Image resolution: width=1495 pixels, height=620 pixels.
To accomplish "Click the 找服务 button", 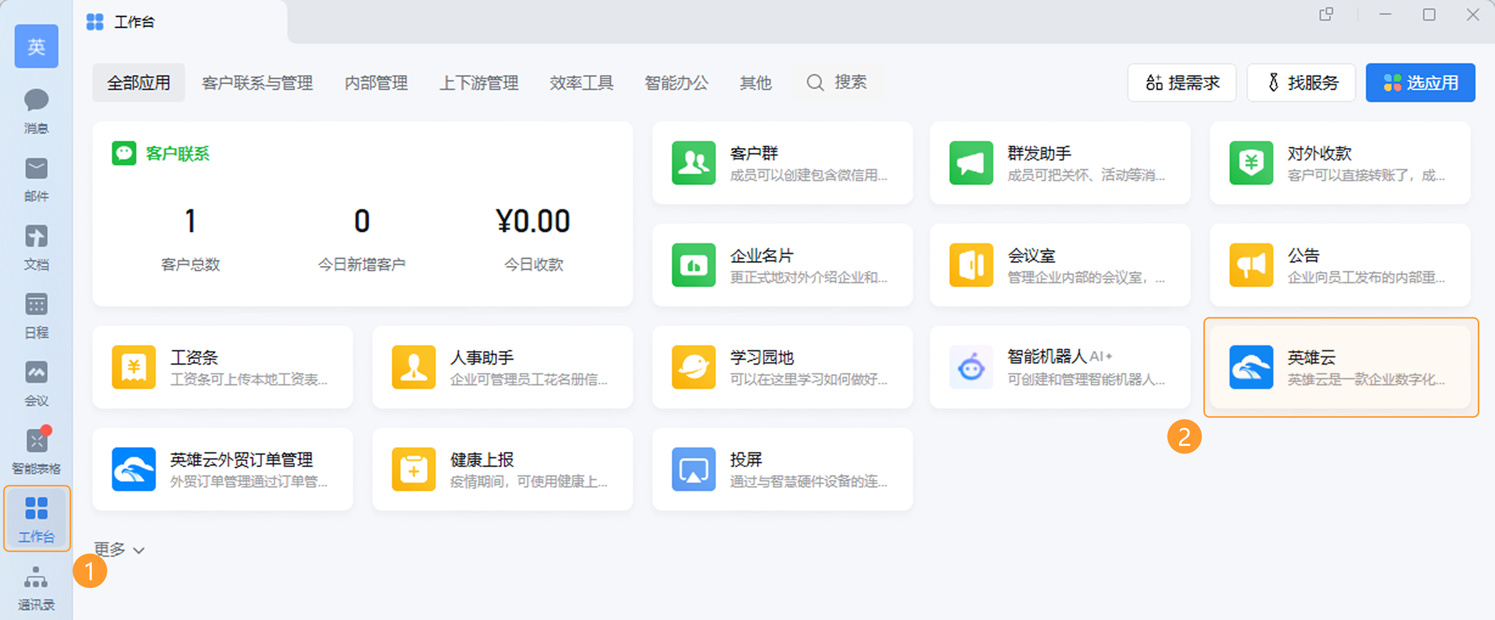I will pos(1301,83).
